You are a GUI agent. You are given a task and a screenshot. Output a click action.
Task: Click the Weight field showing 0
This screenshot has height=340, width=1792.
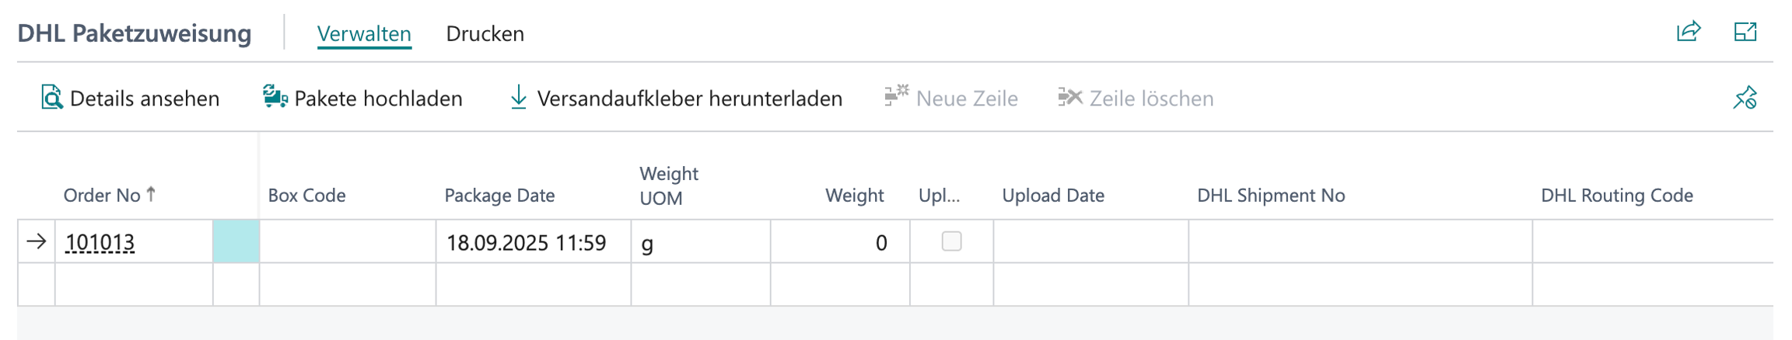coord(840,243)
